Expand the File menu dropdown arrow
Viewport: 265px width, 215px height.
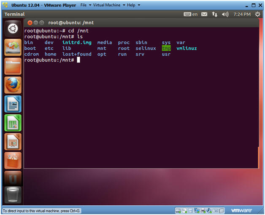(90, 5)
